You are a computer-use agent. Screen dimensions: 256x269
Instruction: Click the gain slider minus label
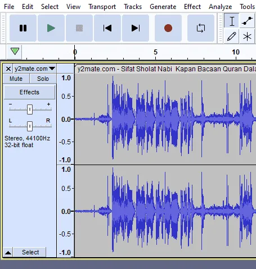[10, 104]
